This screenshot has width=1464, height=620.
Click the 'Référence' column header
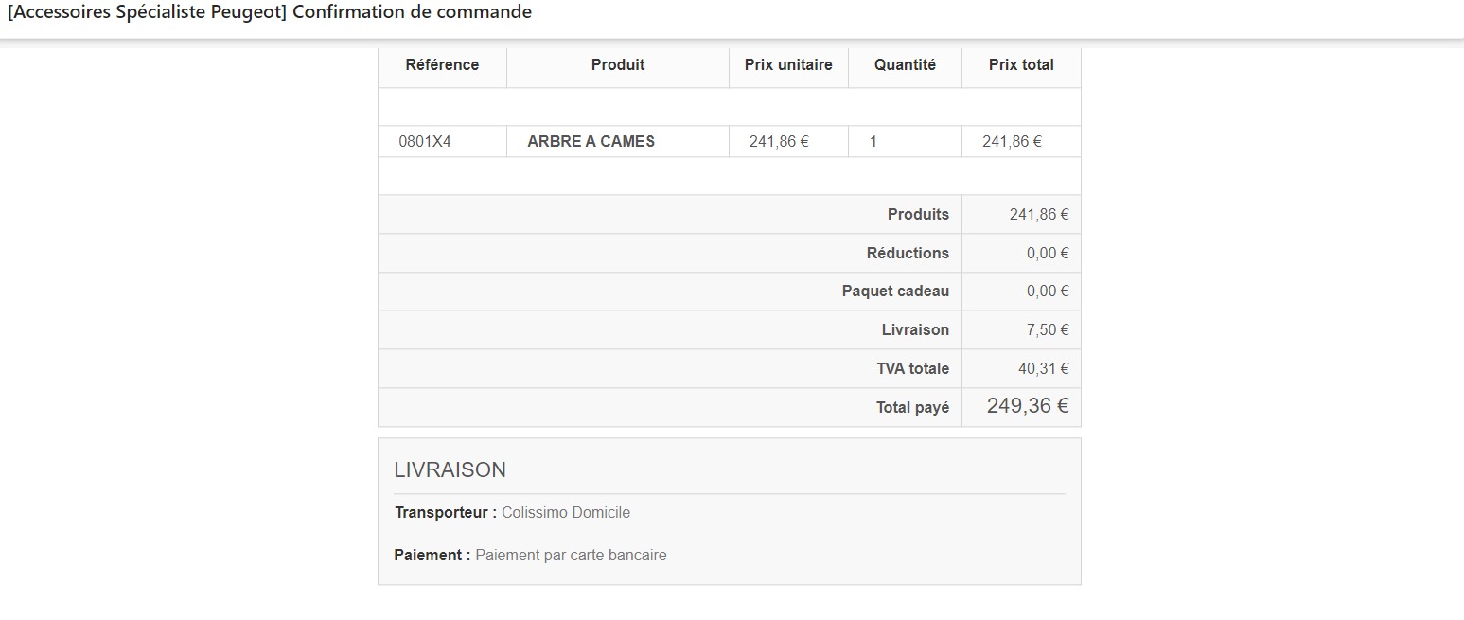point(442,65)
